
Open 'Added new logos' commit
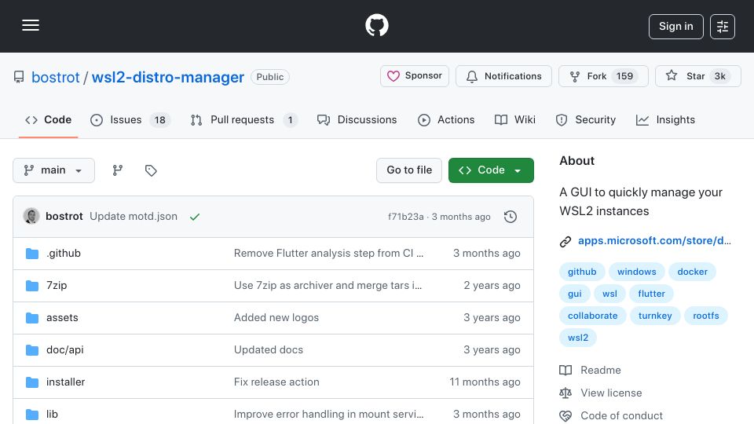click(276, 318)
